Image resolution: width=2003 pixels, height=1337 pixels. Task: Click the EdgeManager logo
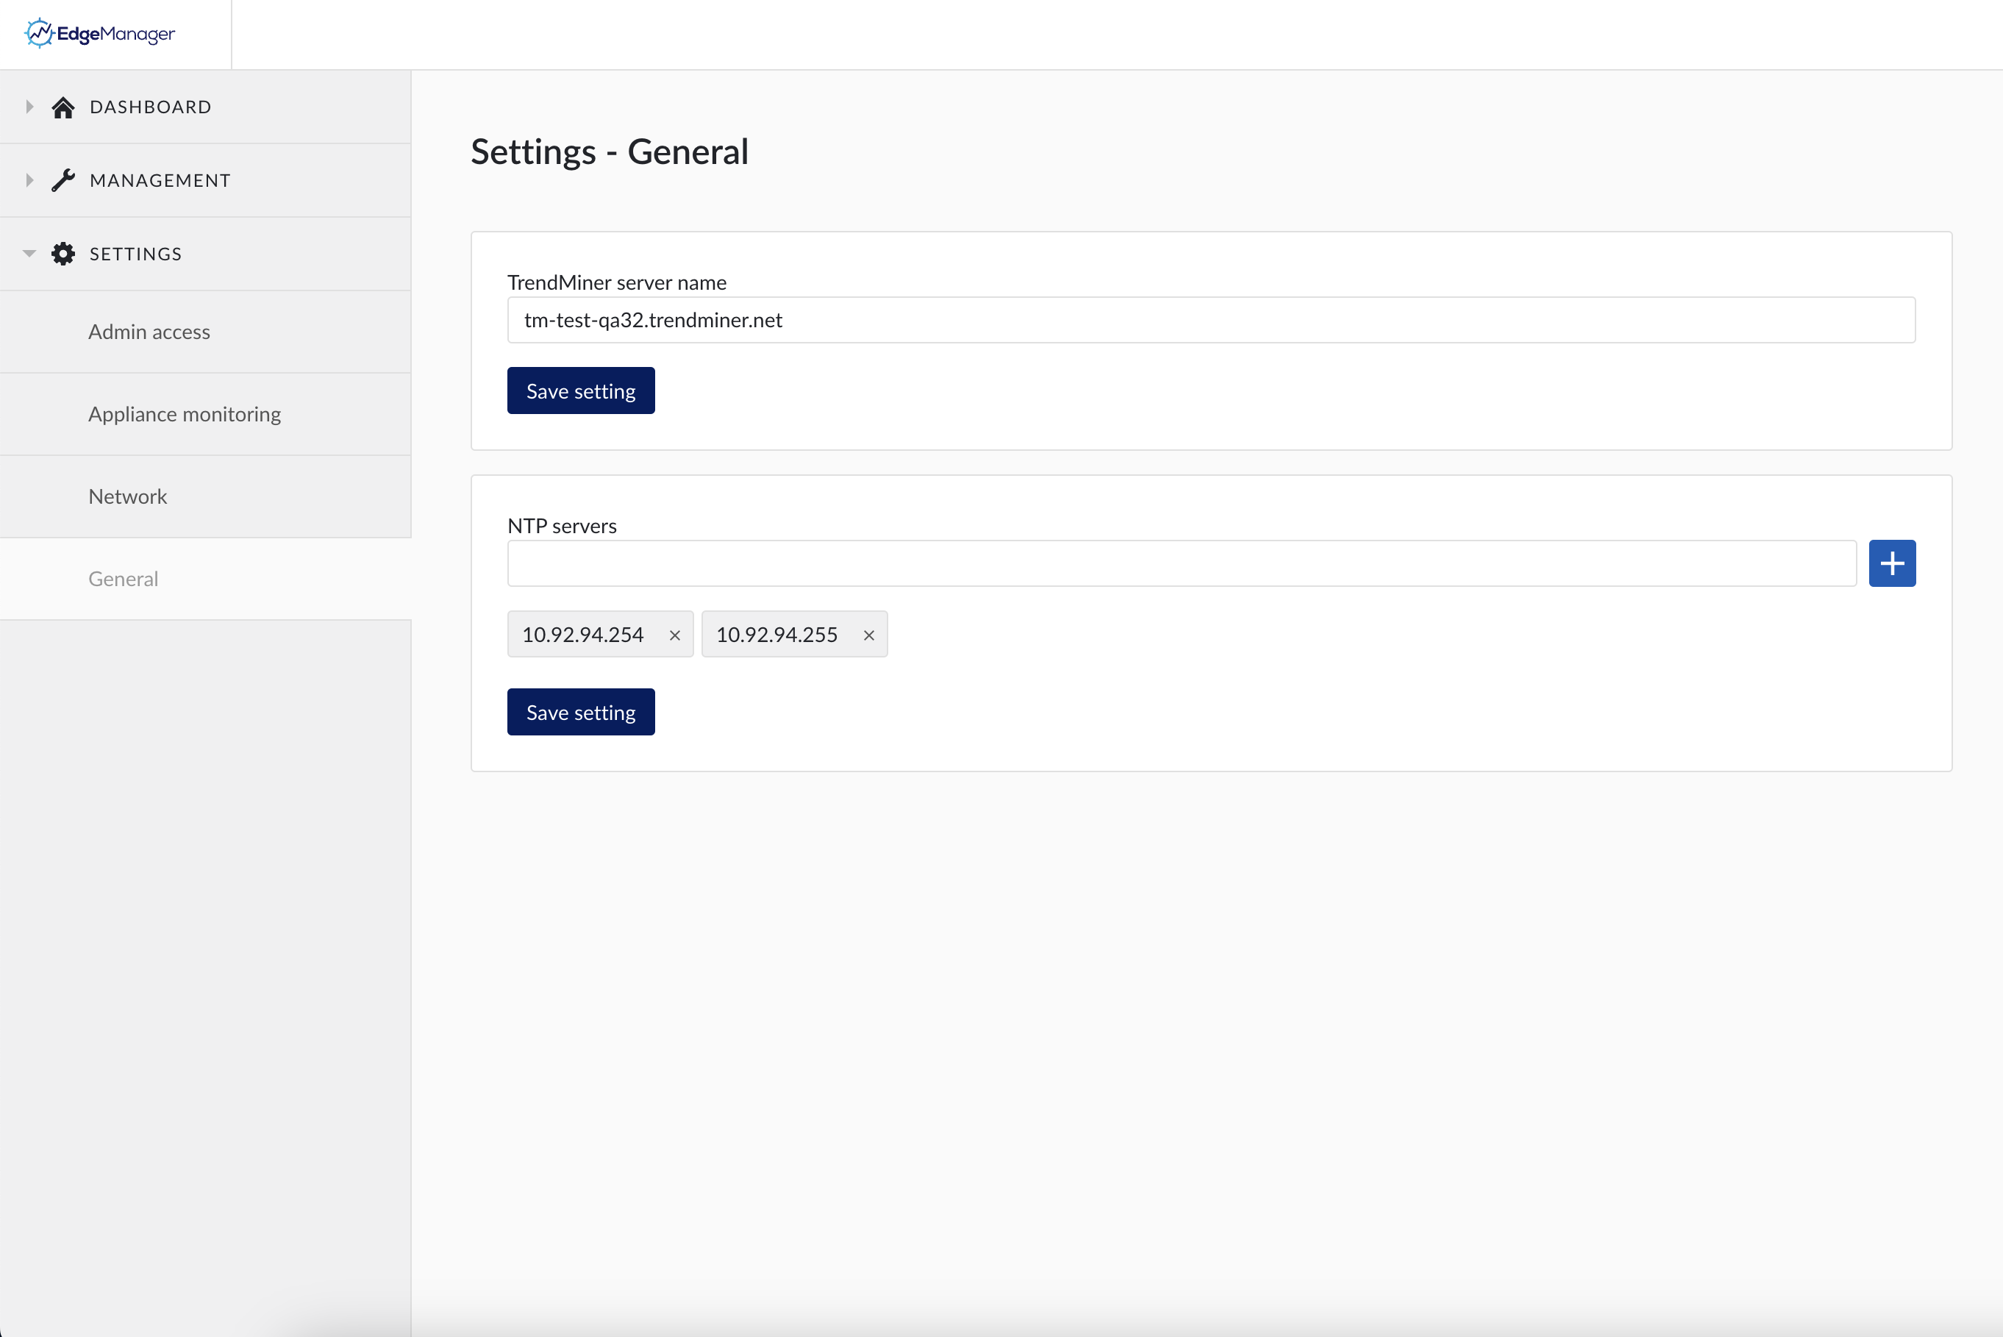tap(99, 33)
